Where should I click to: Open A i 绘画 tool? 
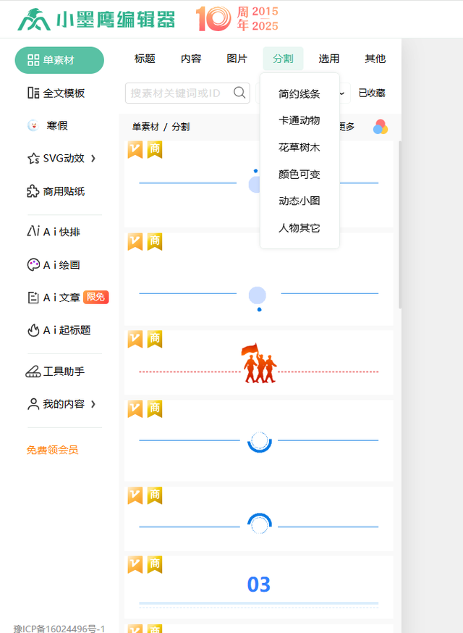pos(61,265)
